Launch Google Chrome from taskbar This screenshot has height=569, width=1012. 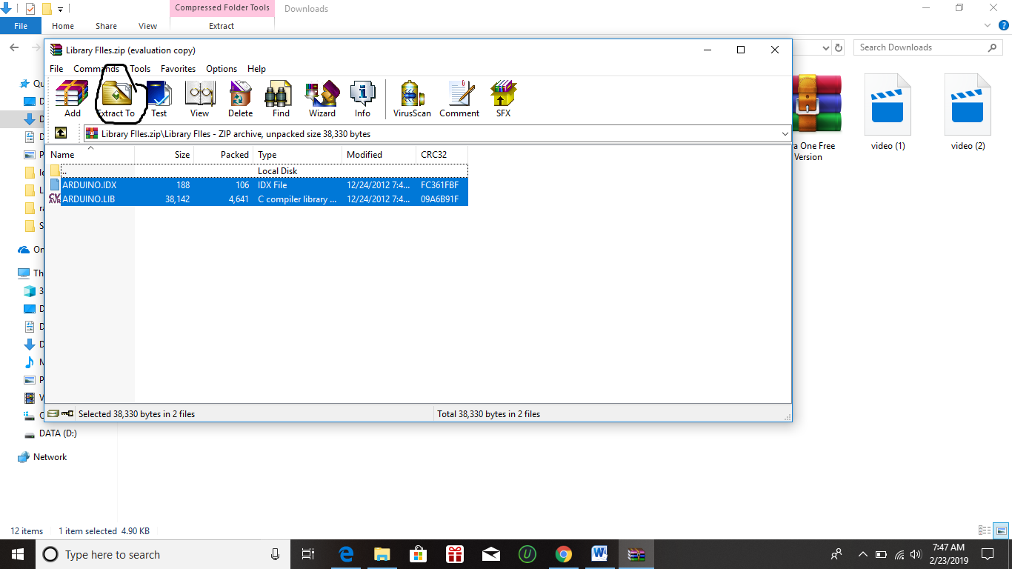tap(564, 554)
